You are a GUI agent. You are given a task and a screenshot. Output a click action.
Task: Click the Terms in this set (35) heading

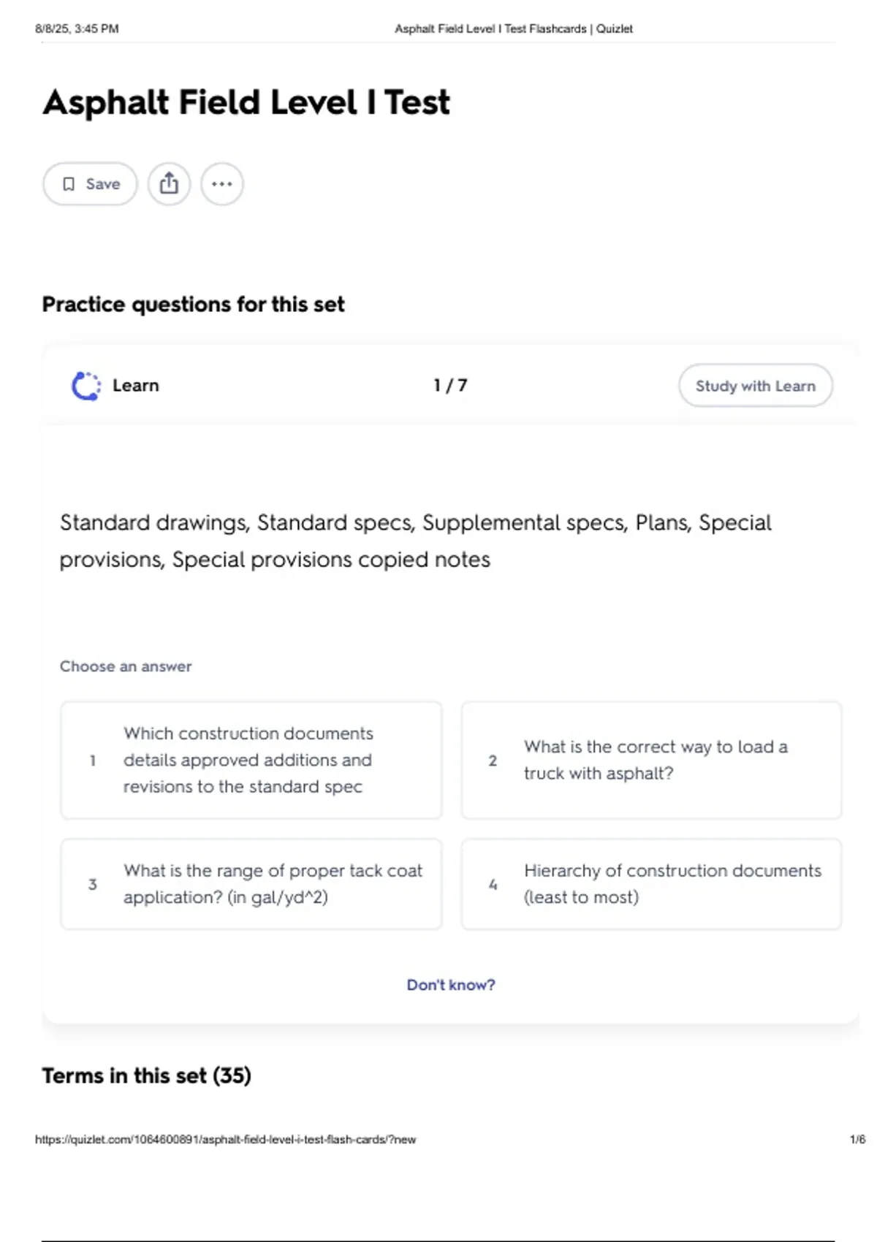click(147, 1075)
